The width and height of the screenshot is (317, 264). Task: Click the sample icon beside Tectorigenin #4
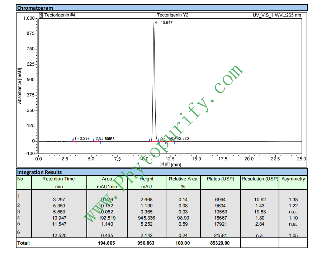point(41,15)
